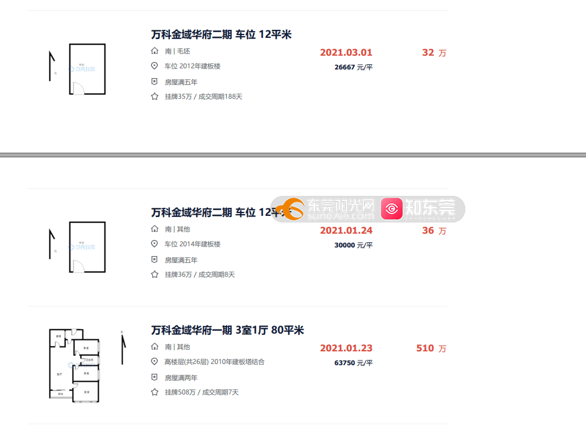
Task: Click house icon in 3室1厅 listing
Action: point(154,346)
